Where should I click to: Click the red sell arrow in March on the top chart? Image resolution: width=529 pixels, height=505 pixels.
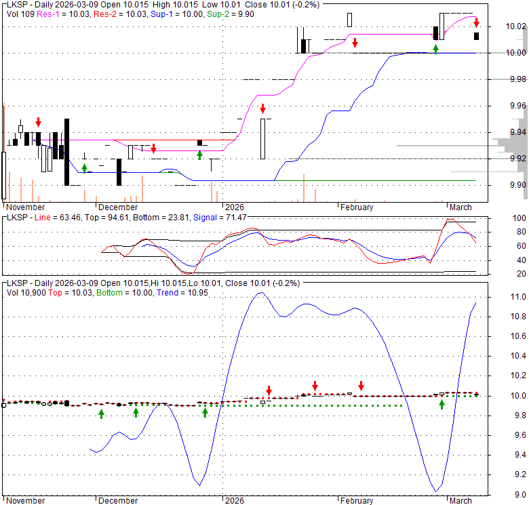pos(476,23)
